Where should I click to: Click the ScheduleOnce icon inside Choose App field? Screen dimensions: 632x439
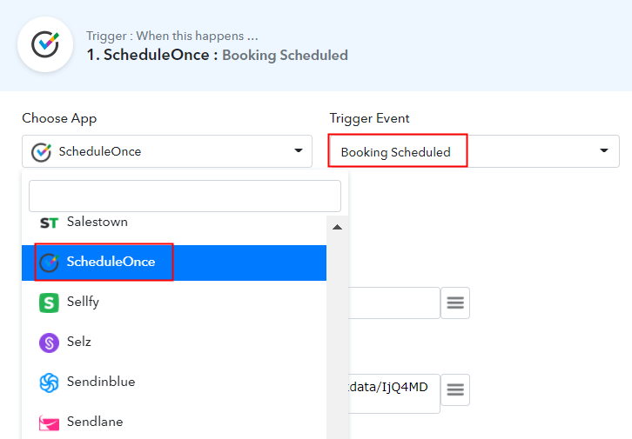[41, 152]
